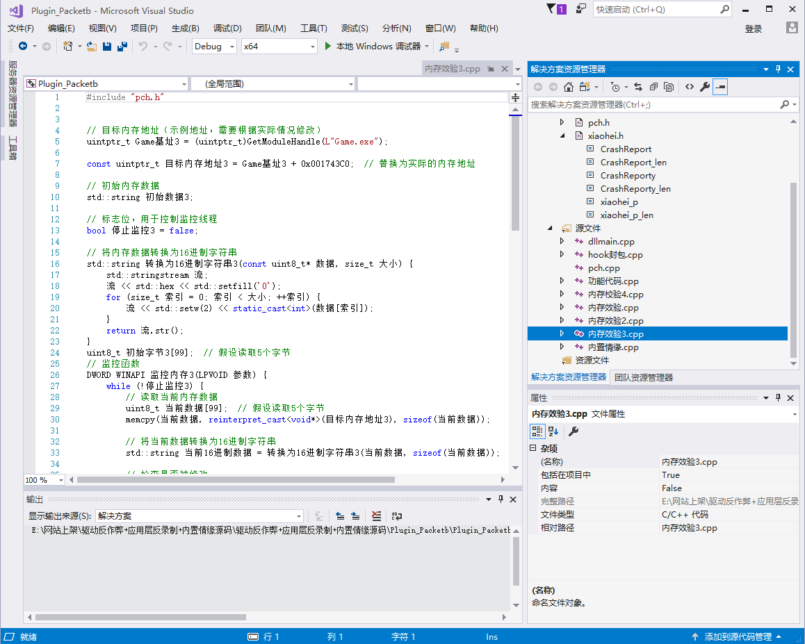805x644 pixels.
Task: Toggle word wrap in the output panel
Action: (x=396, y=516)
